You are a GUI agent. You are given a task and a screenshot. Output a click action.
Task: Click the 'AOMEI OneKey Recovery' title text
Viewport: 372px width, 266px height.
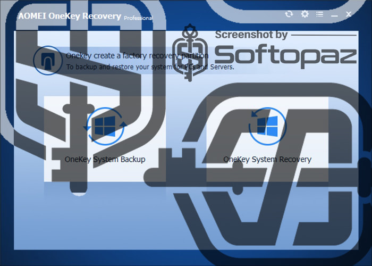[70, 16]
